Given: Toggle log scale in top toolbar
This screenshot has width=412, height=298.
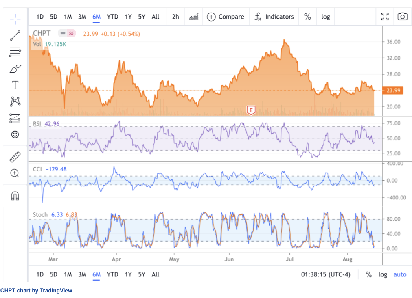Looking at the screenshot, I should tap(326, 17).
